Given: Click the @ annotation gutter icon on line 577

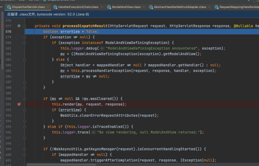Looking at the screenshot, I should click(x=19, y=26).
